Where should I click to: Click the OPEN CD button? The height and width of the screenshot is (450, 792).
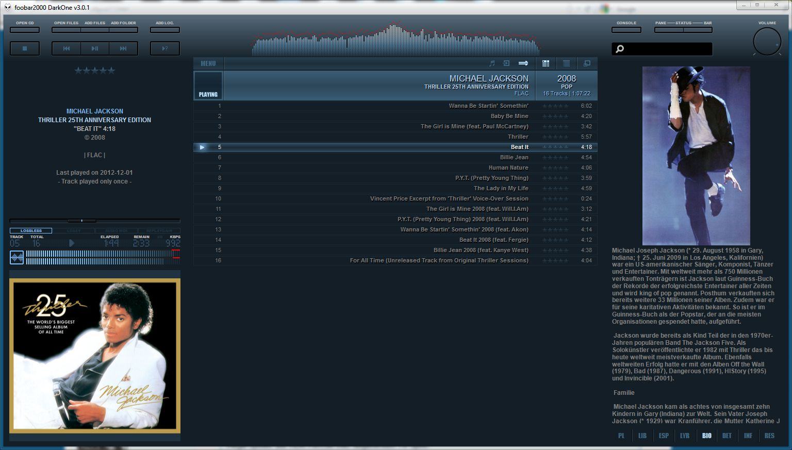pos(25,30)
